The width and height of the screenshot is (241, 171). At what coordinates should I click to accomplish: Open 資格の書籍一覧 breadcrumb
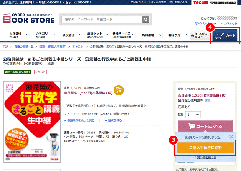click(x=24, y=46)
